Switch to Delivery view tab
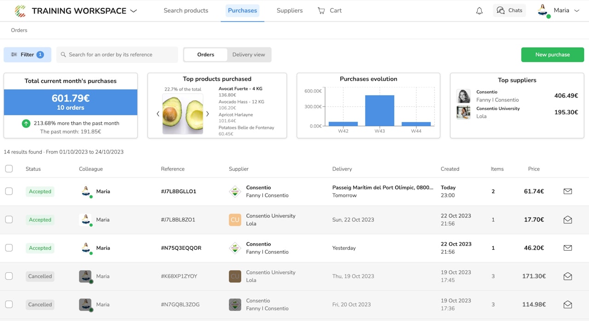589x321 pixels. (248, 55)
